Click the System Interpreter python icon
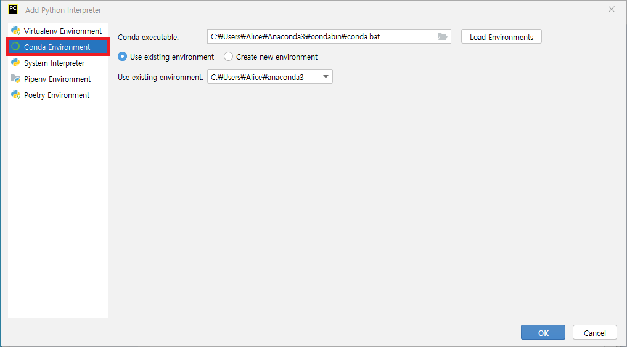The width and height of the screenshot is (627, 347). 15,63
